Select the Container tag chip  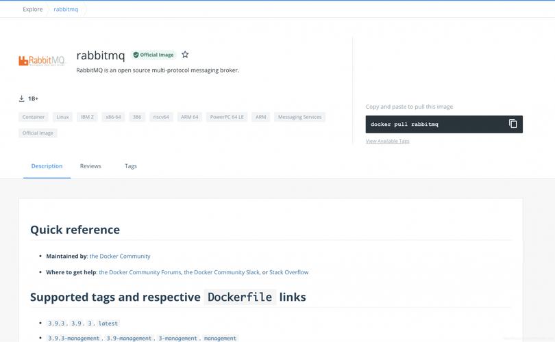[x=34, y=117]
